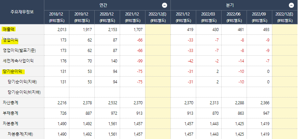Click the 분기 group header label
The image size is (298, 139).
click(x=230, y=5)
